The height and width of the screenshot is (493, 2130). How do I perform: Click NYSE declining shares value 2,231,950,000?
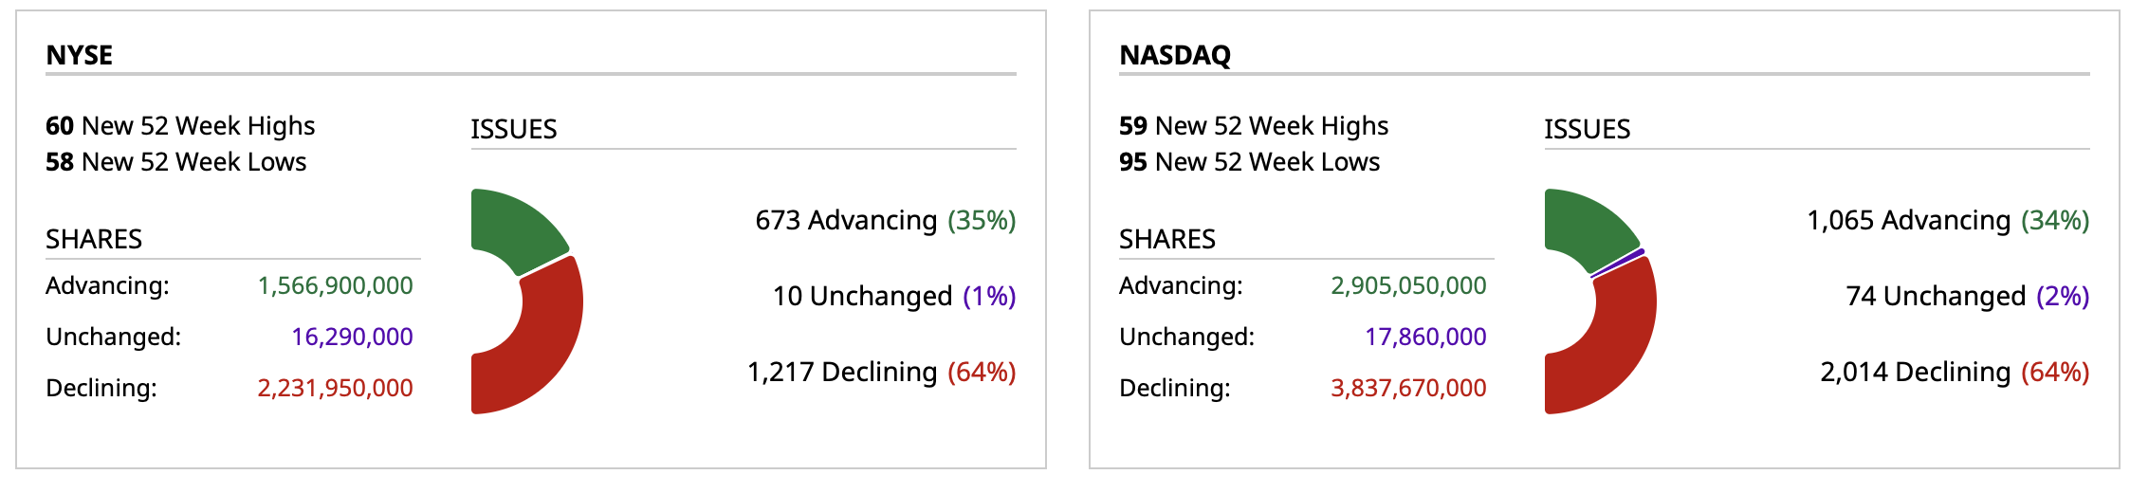pos(335,388)
